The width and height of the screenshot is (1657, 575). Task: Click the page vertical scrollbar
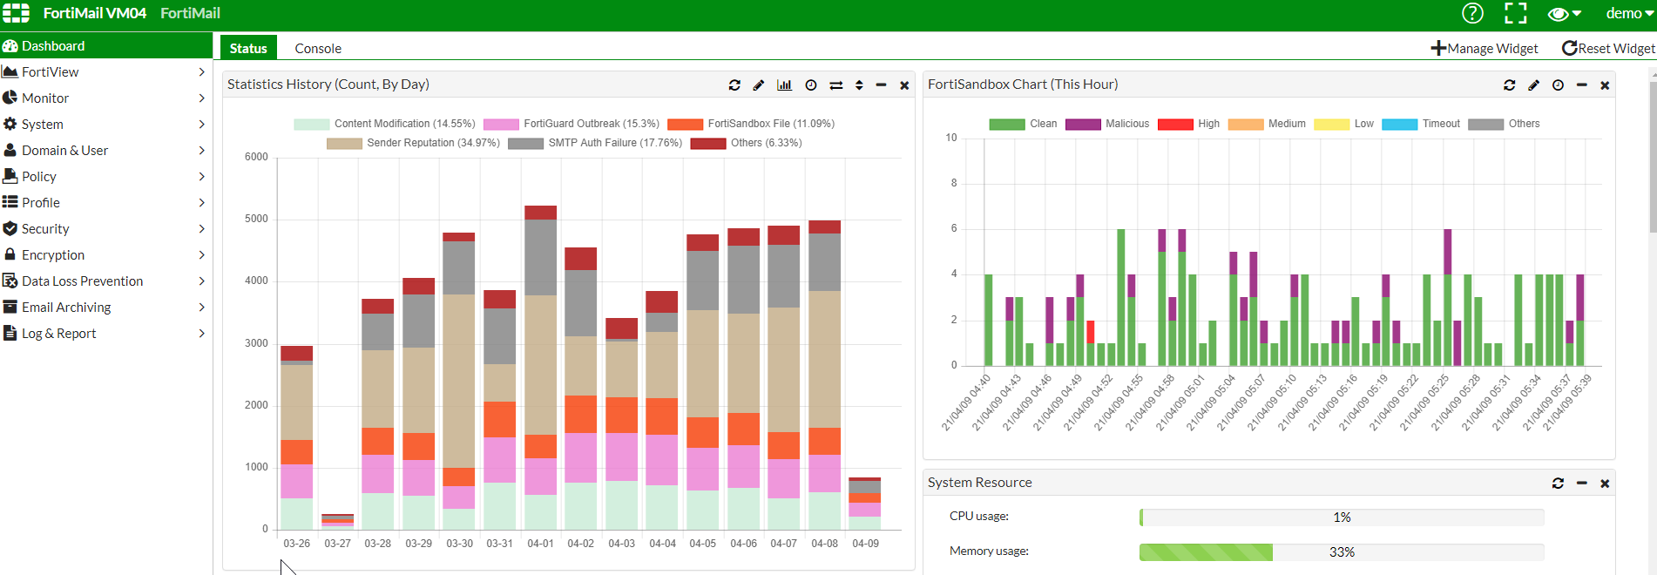pos(1653,157)
